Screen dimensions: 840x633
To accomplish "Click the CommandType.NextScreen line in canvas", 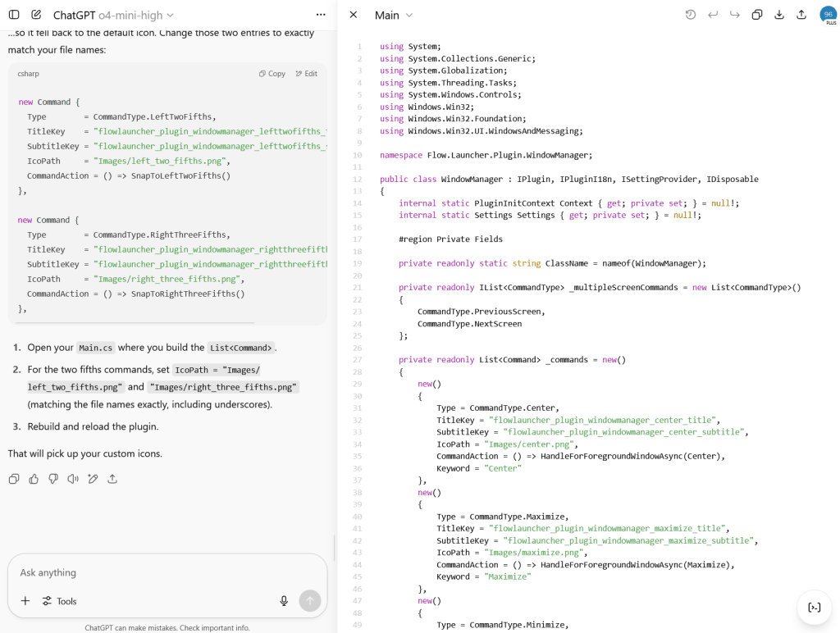I will [x=469, y=324].
